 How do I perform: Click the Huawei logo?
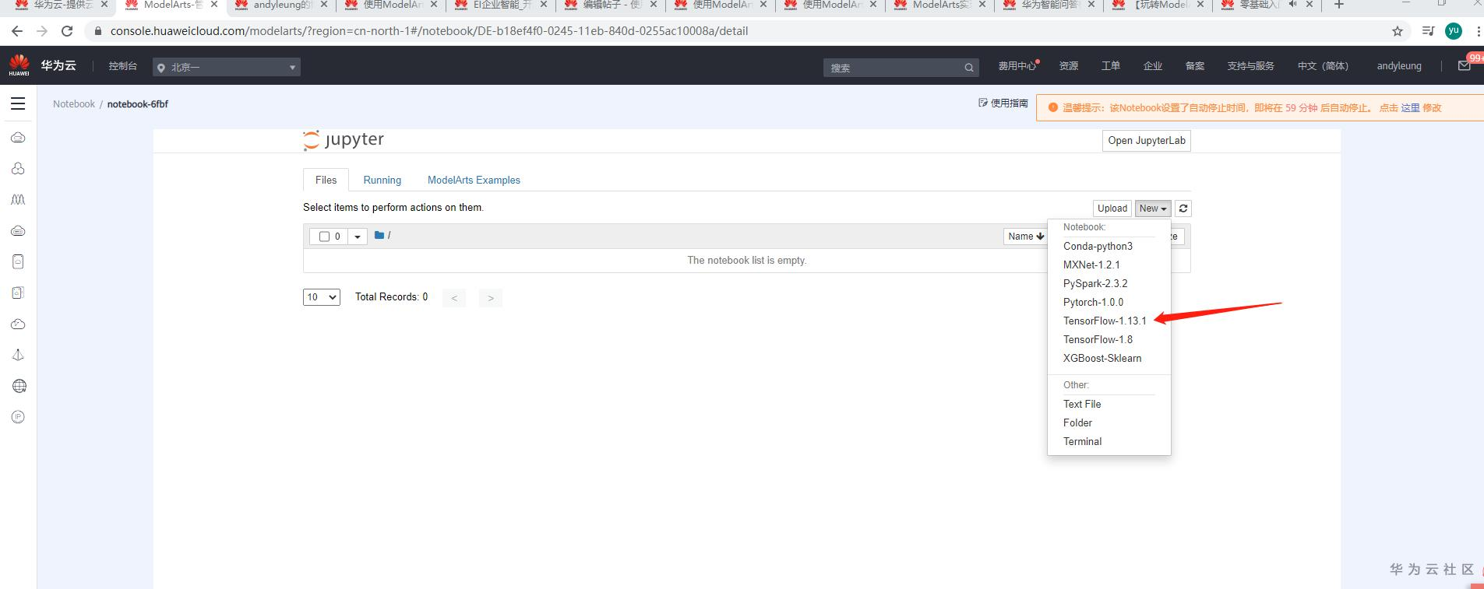[19, 65]
